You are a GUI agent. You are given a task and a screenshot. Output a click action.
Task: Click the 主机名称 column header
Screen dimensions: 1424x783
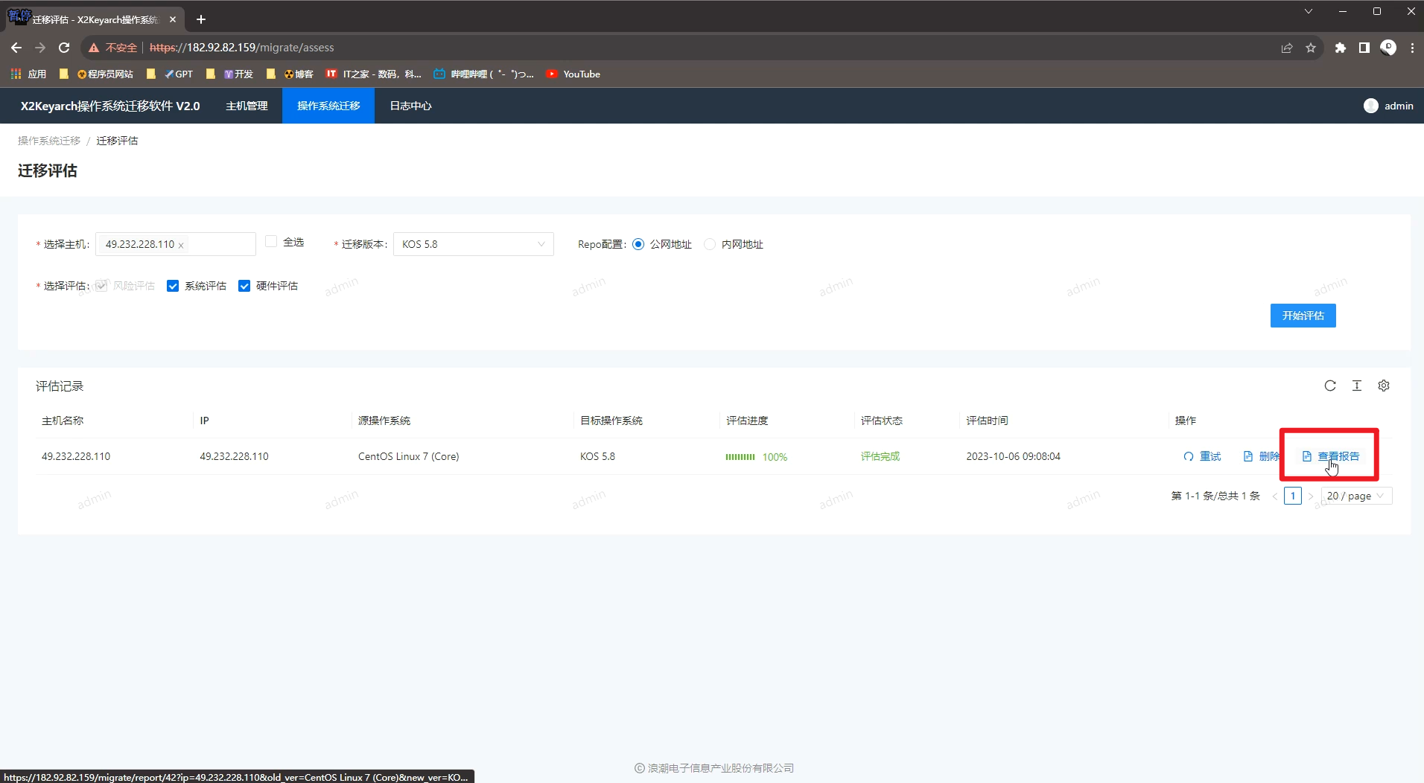click(x=63, y=421)
